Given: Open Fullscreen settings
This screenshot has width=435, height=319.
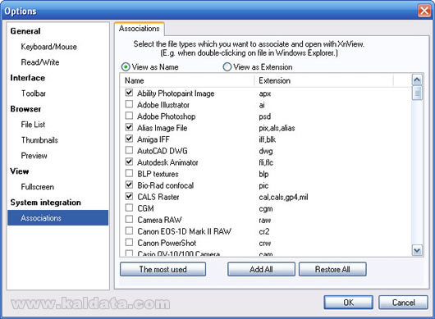Looking at the screenshot, I should [38, 187].
